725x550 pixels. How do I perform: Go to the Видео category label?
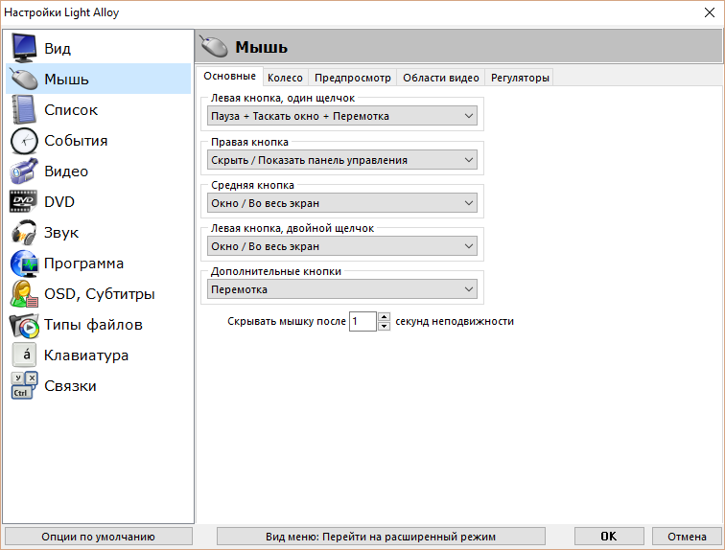pyautogui.click(x=66, y=172)
